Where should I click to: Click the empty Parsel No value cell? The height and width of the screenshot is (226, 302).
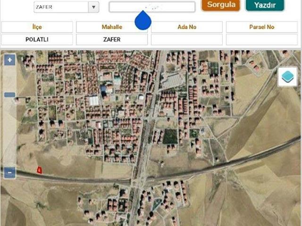coord(262,40)
